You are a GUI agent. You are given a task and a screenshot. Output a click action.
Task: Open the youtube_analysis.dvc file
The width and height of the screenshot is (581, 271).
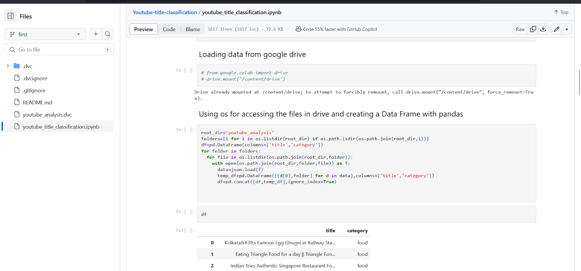coord(47,114)
